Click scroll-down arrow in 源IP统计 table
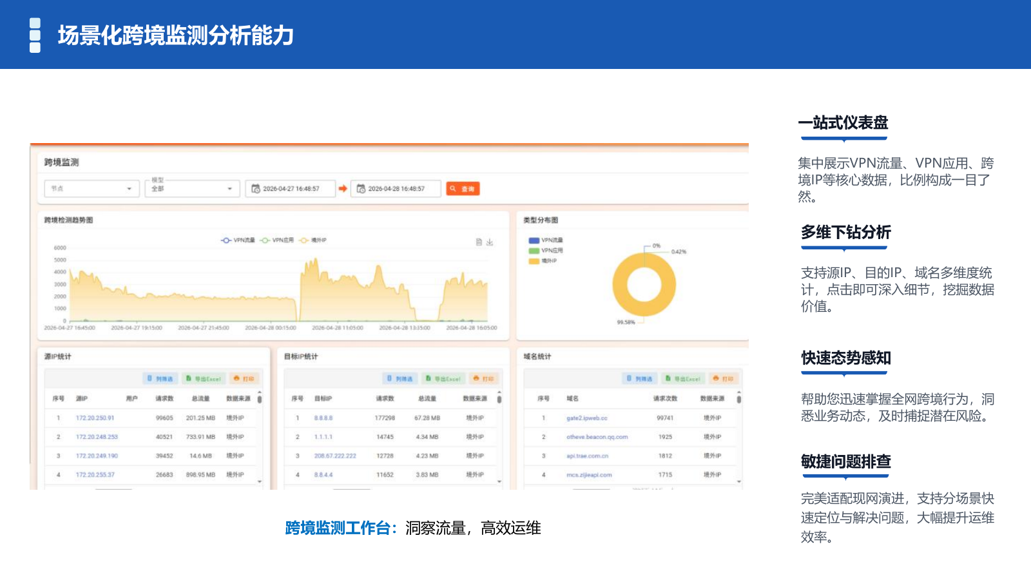 pyautogui.click(x=260, y=481)
